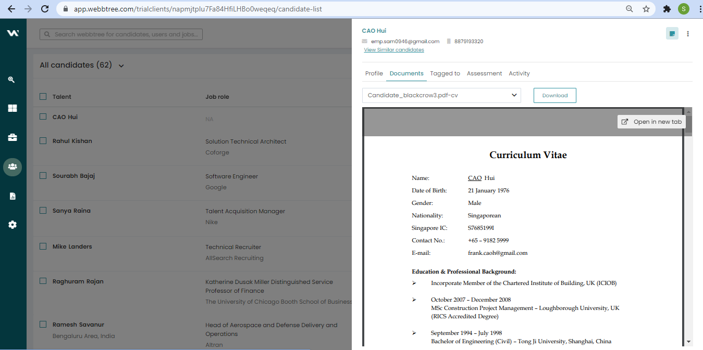This screenshot has height=350, width=703.
Task: Reload the page in the browser
Action: (45, 9)
